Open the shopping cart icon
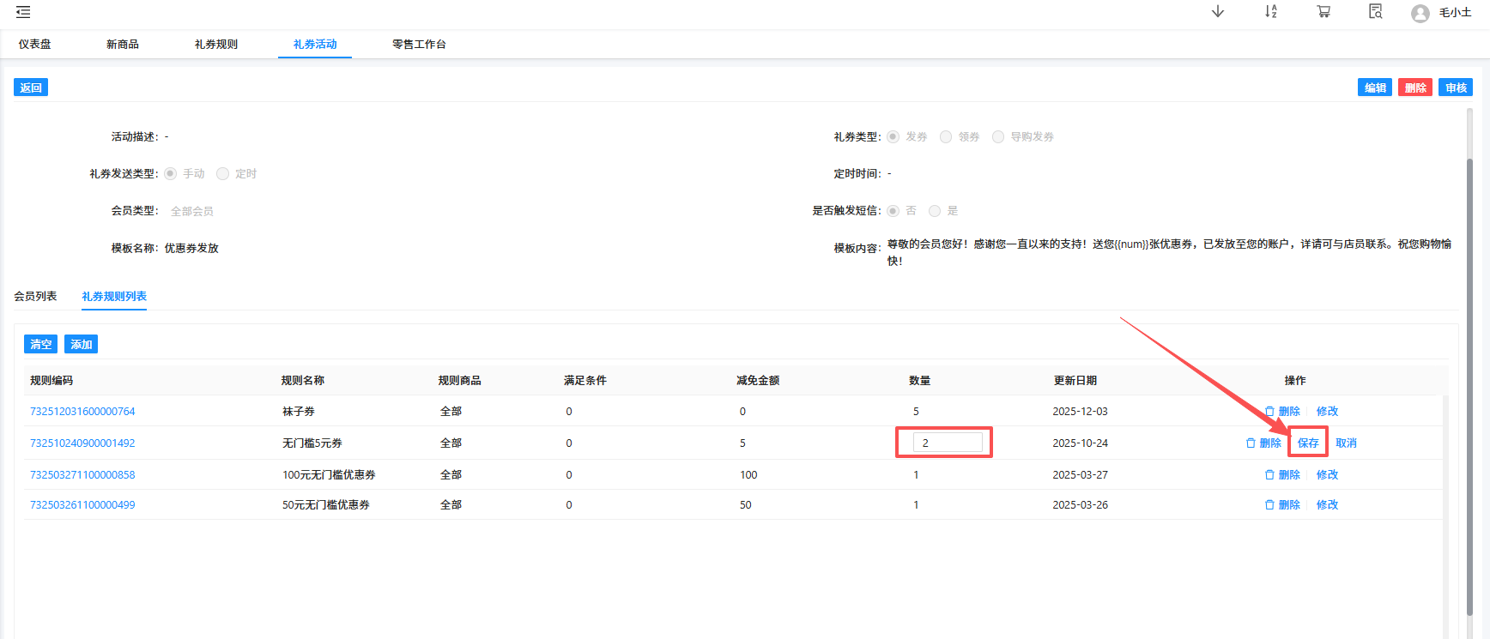Image resolution: width=1490 pixels, height=639 pixels. coord(1323,11)
